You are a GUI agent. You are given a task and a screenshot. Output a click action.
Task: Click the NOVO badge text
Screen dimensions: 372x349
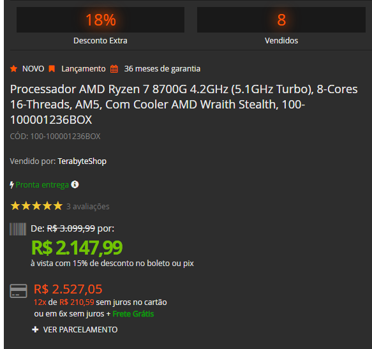33,69
